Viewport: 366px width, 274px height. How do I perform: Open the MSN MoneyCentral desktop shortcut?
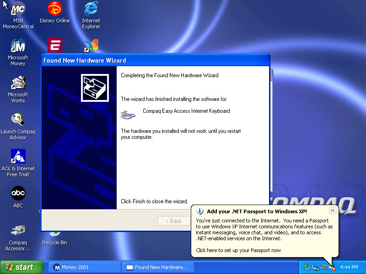(x=18, y=9)
